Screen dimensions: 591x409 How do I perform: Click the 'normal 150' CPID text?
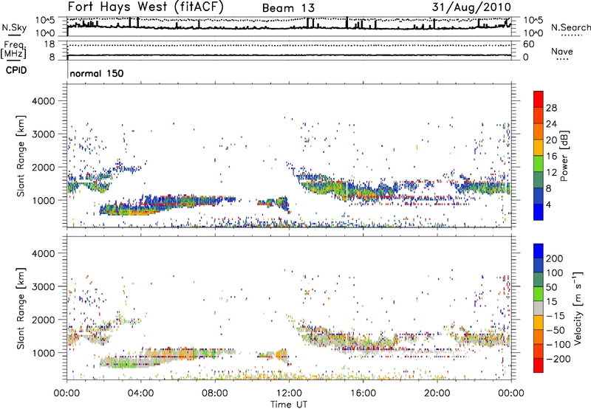click(97, 73)
